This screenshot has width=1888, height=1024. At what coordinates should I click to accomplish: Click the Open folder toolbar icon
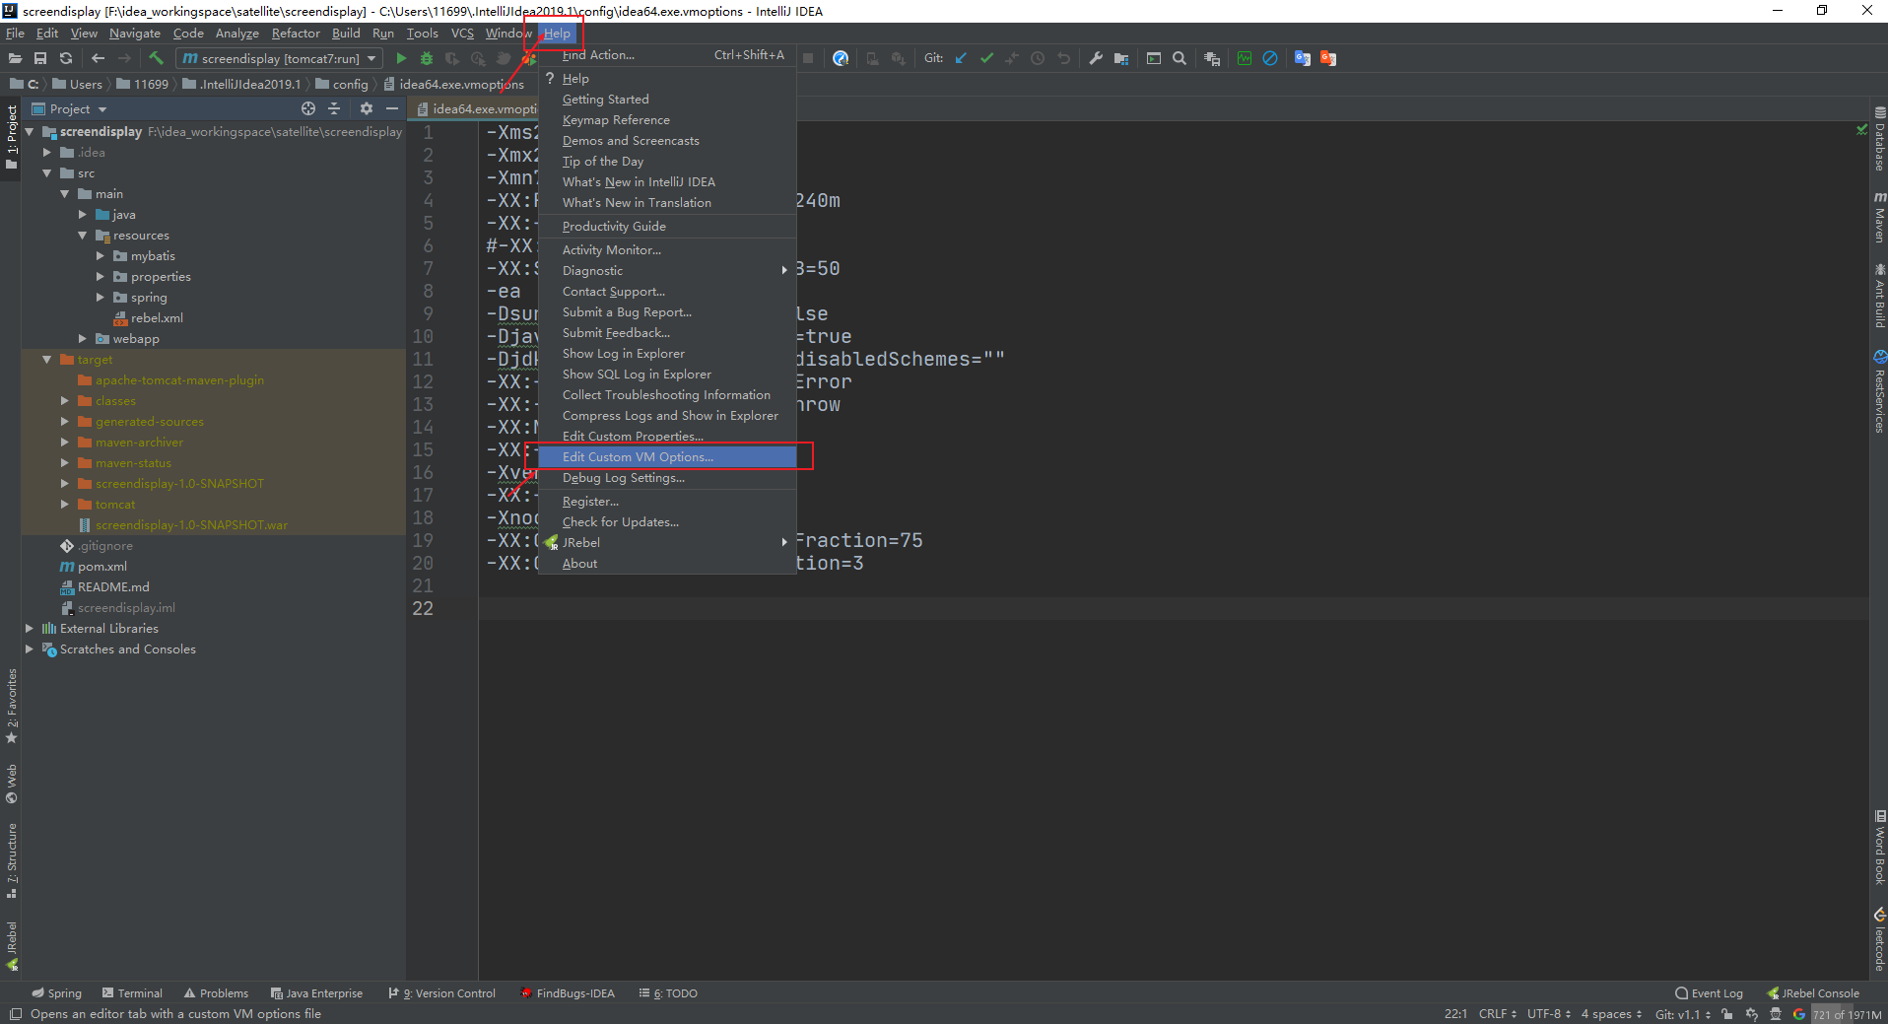tap(15, 58)
